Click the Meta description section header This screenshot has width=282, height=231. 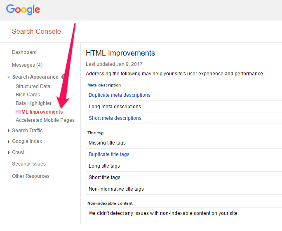(104, 85)
